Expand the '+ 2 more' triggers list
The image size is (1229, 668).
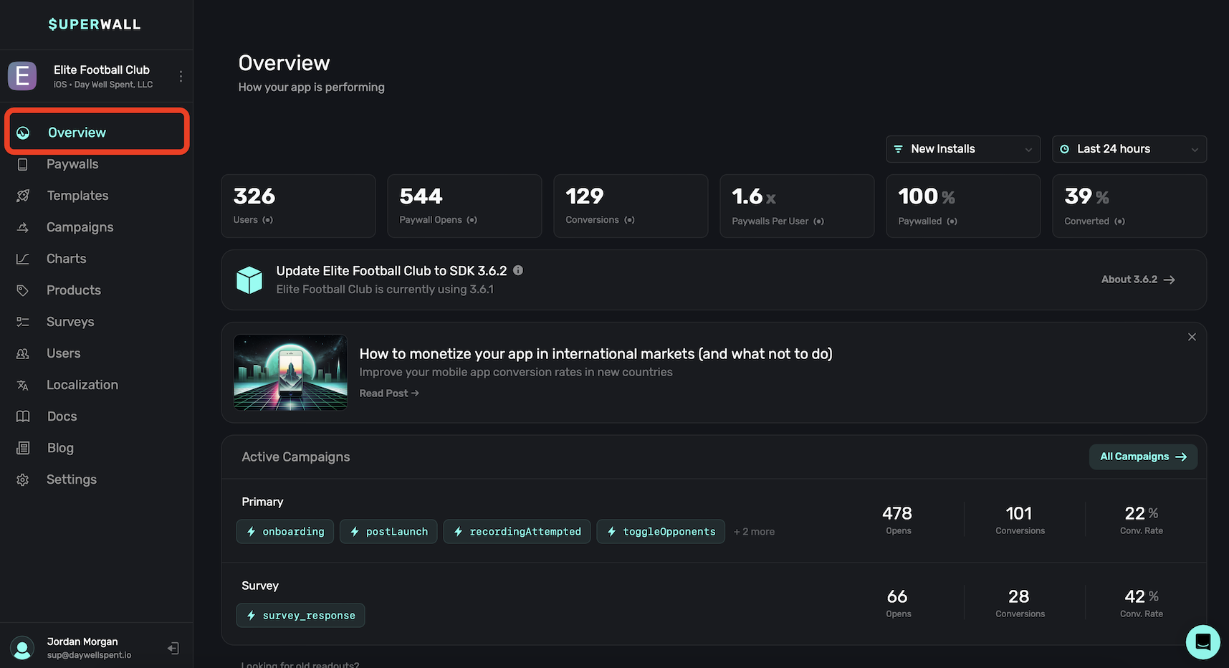(754, 532)
